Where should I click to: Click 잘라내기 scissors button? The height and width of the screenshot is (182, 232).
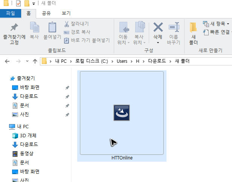(76, 24)
